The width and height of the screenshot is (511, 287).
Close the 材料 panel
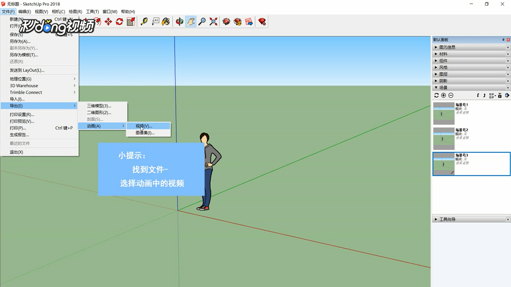point(508,54)
